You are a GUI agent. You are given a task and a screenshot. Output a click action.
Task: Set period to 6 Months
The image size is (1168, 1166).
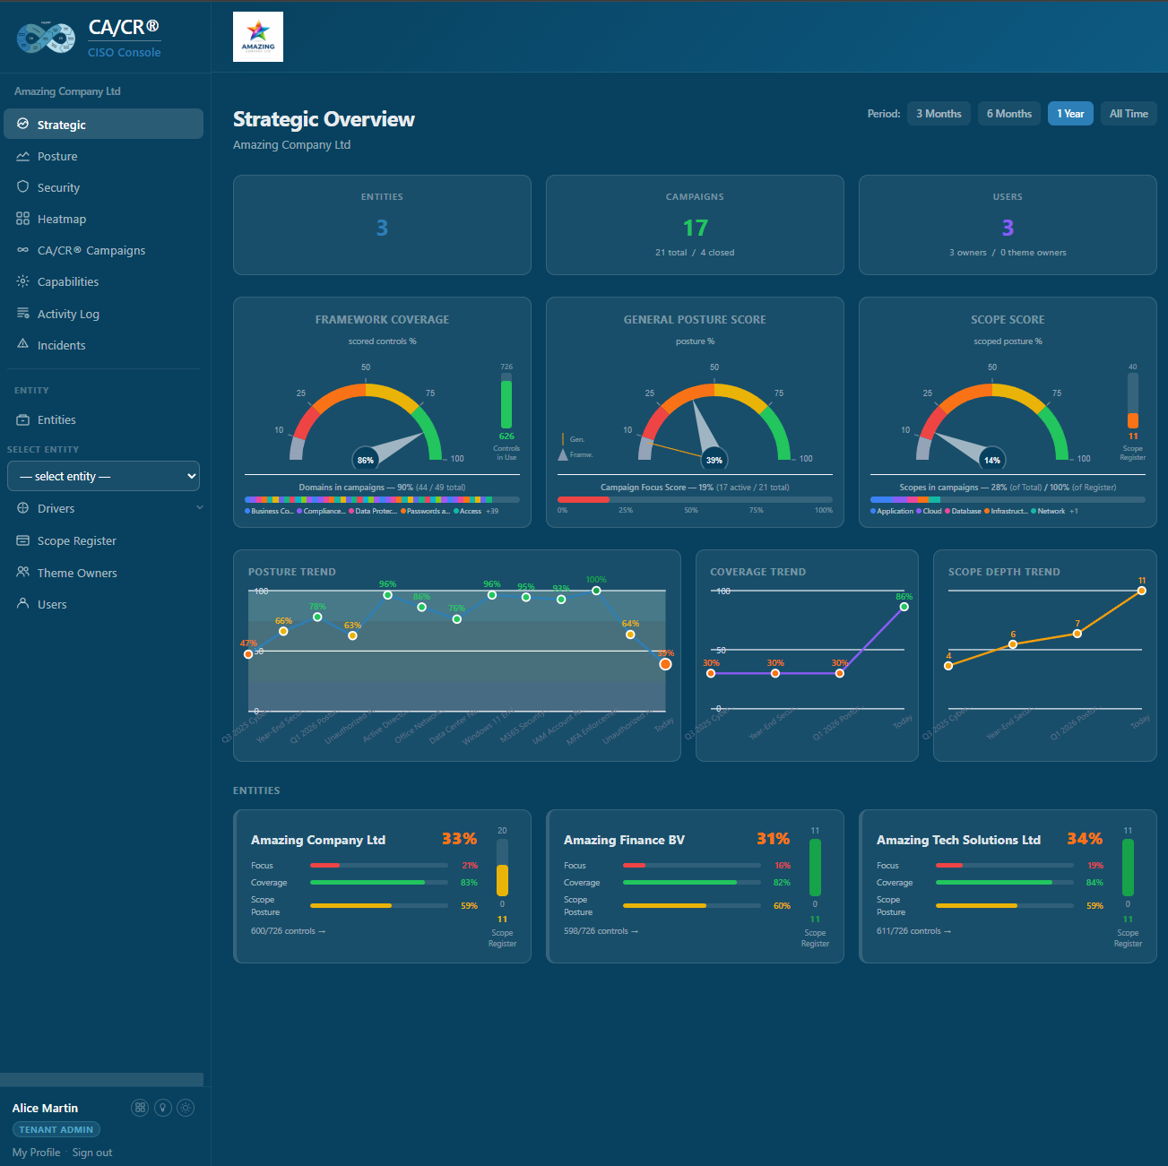(x=1009, y=114)
